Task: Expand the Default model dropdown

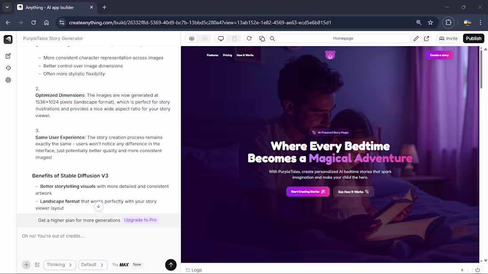Action: pos(93,265)
